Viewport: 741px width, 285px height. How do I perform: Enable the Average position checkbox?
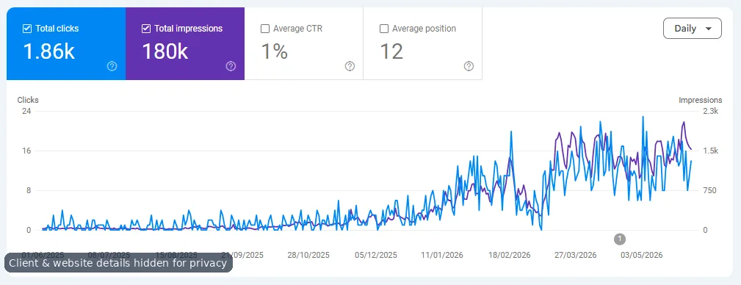tap(384, 29)
